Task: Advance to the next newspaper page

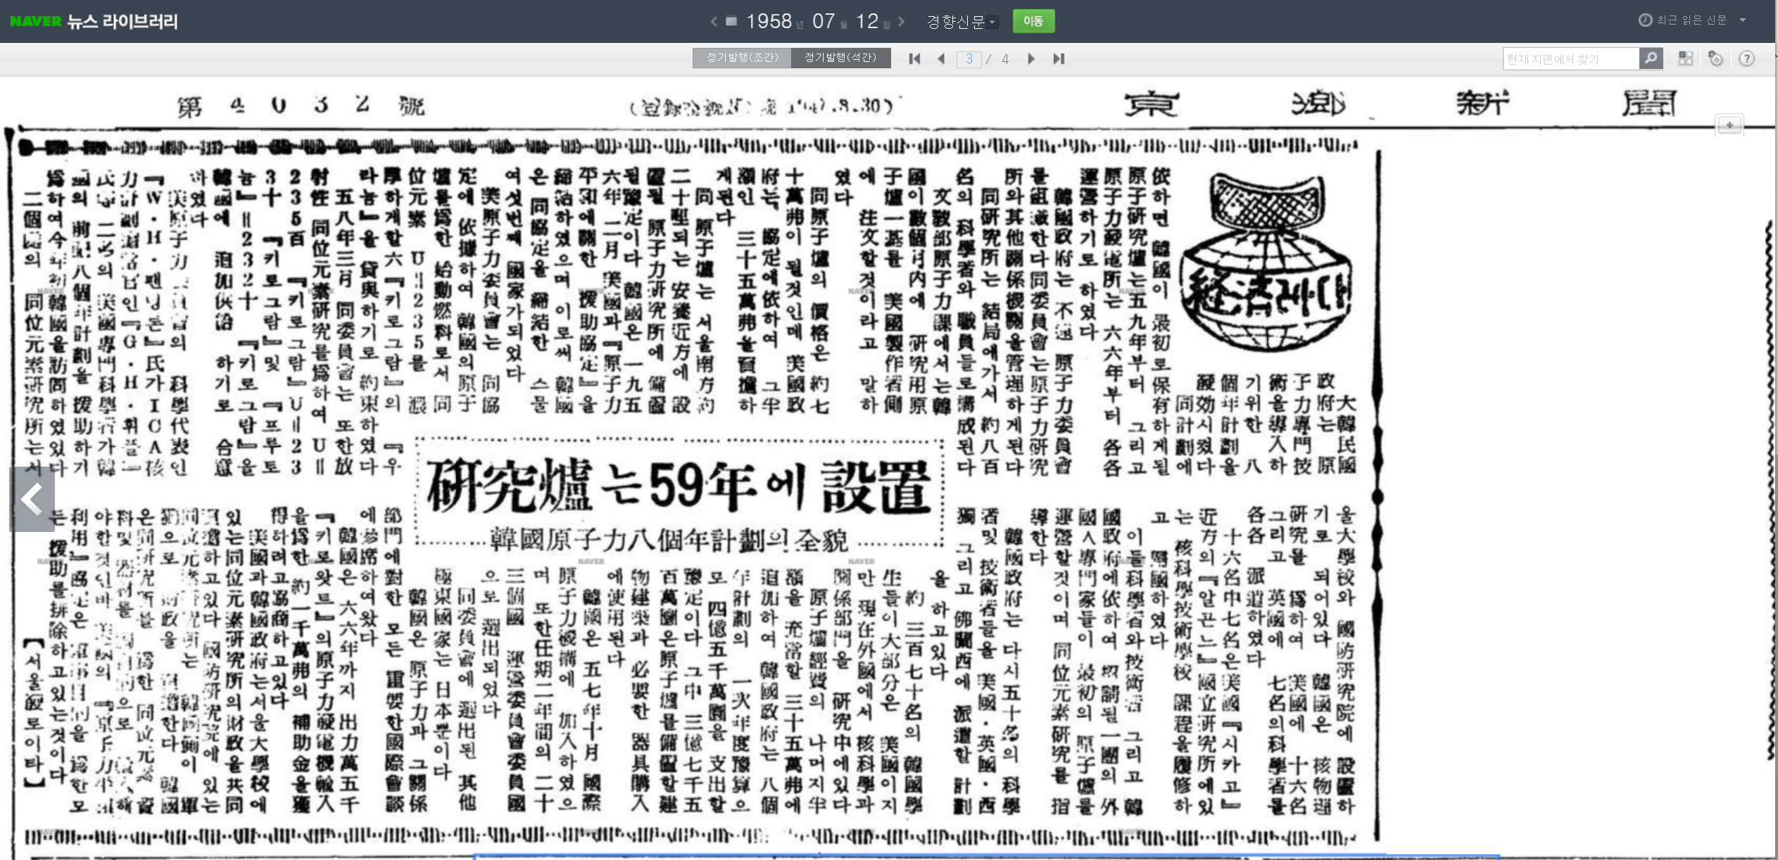Action: [x=1031, y=59]
